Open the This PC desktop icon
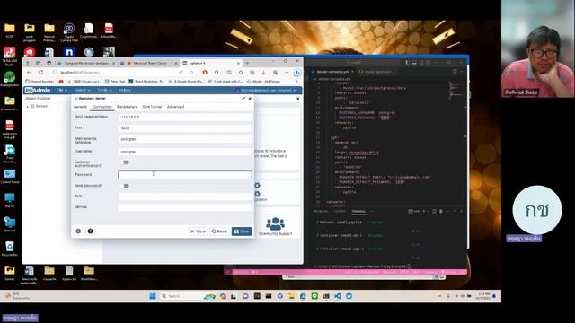 click(x=10, y=200)
